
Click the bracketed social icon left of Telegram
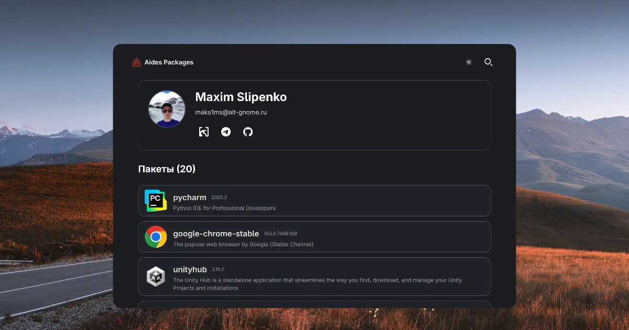pos(204,131)
